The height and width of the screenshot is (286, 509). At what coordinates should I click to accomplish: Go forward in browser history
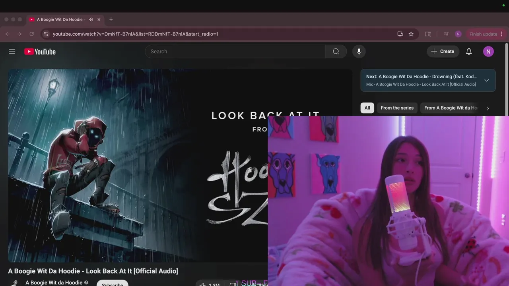click(x=19, y=34)
